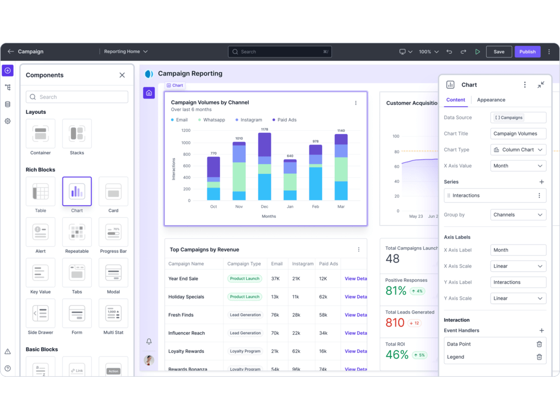This screenshot has height=420, width=560.
Task: Add a new series with plus icon
Action: pyautogui.click(x=541, y=182)
